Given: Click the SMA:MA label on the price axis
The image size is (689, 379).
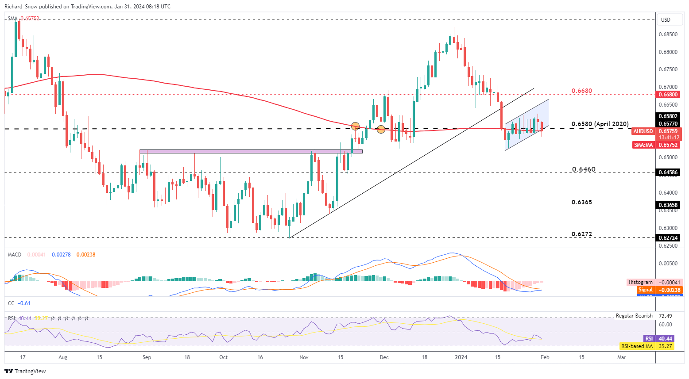Looking at the screenshot, I should (x=644, y=145).
